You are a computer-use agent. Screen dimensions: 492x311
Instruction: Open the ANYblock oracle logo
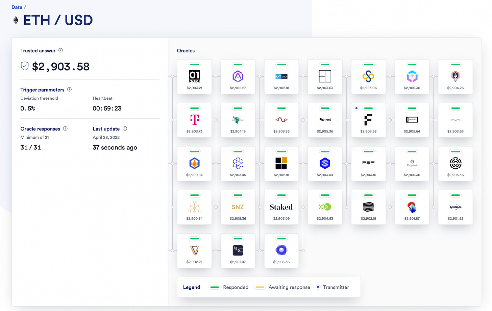tap(281, 76)
